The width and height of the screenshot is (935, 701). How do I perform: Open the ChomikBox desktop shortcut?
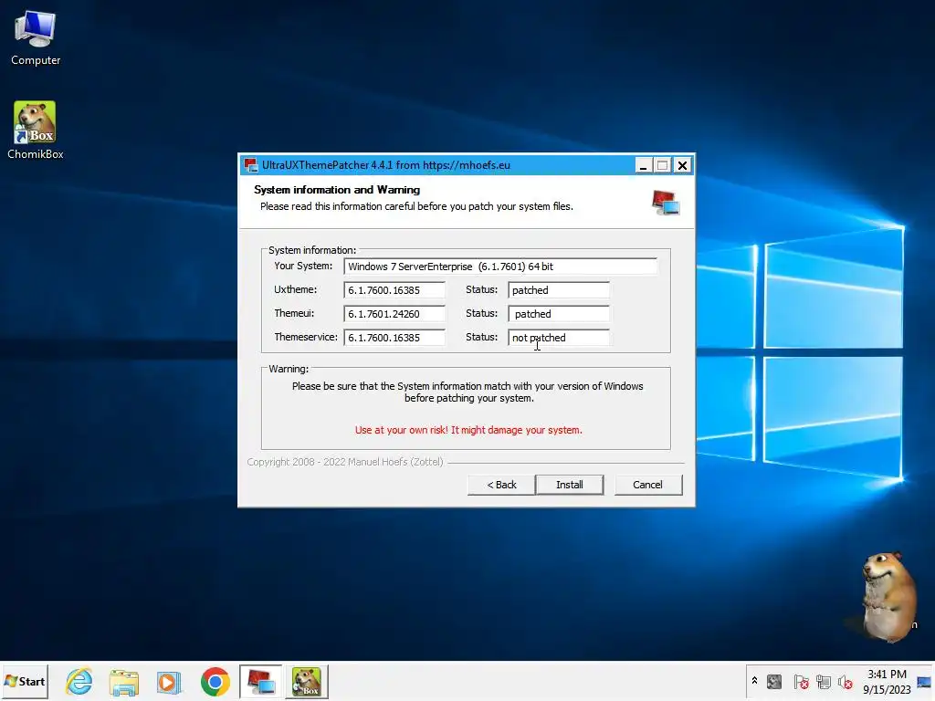[36, 131]
